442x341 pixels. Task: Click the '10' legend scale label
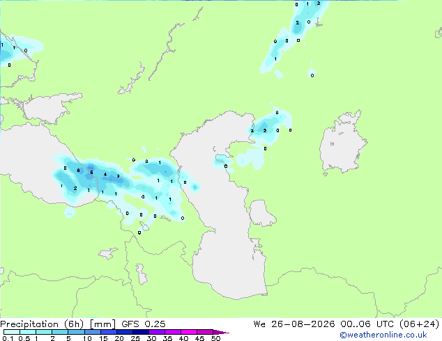pos(87,338)
